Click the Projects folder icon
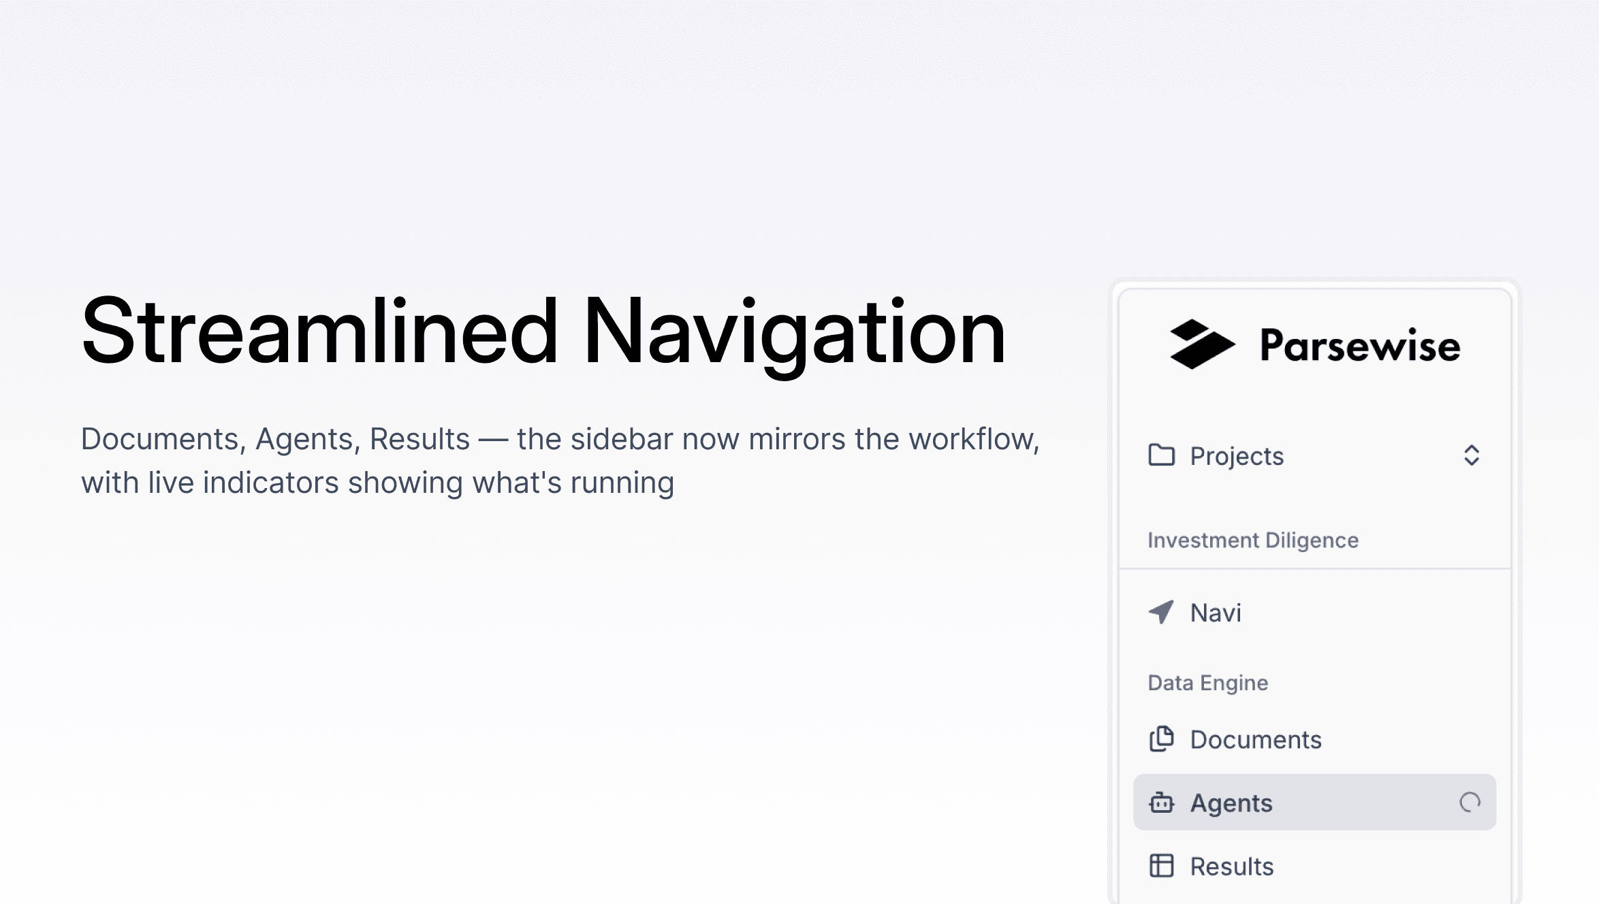The height and width of the screenshot is (904, 1599). [x=1161, y=455]
